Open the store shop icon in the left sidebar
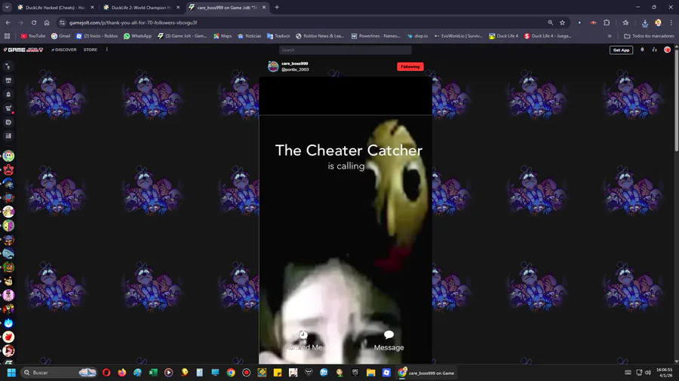 point(8,81)
